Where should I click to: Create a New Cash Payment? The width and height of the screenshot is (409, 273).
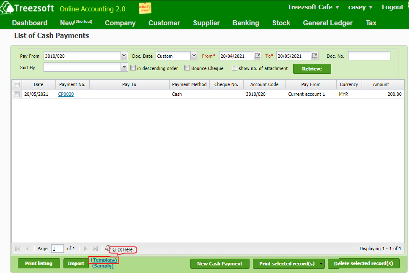click(x=220, y=264)
